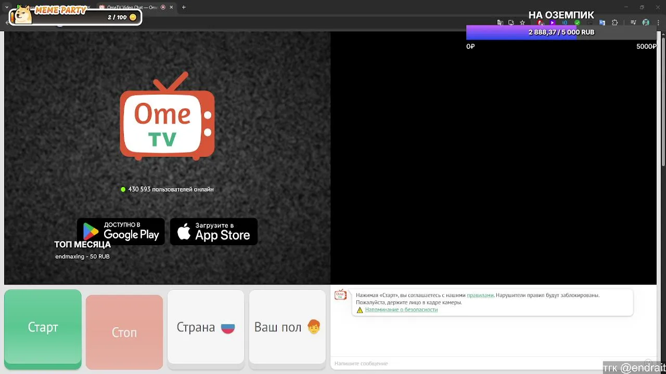
Task: Click the small OmeTV chat avatar icon
Action: (340, 295)
